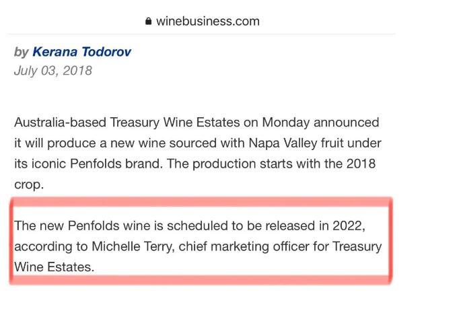Image resolution: width=459 pixels, height=313 pixels.
Task: Click the lone word "crop."
Action: pos(29,184)
